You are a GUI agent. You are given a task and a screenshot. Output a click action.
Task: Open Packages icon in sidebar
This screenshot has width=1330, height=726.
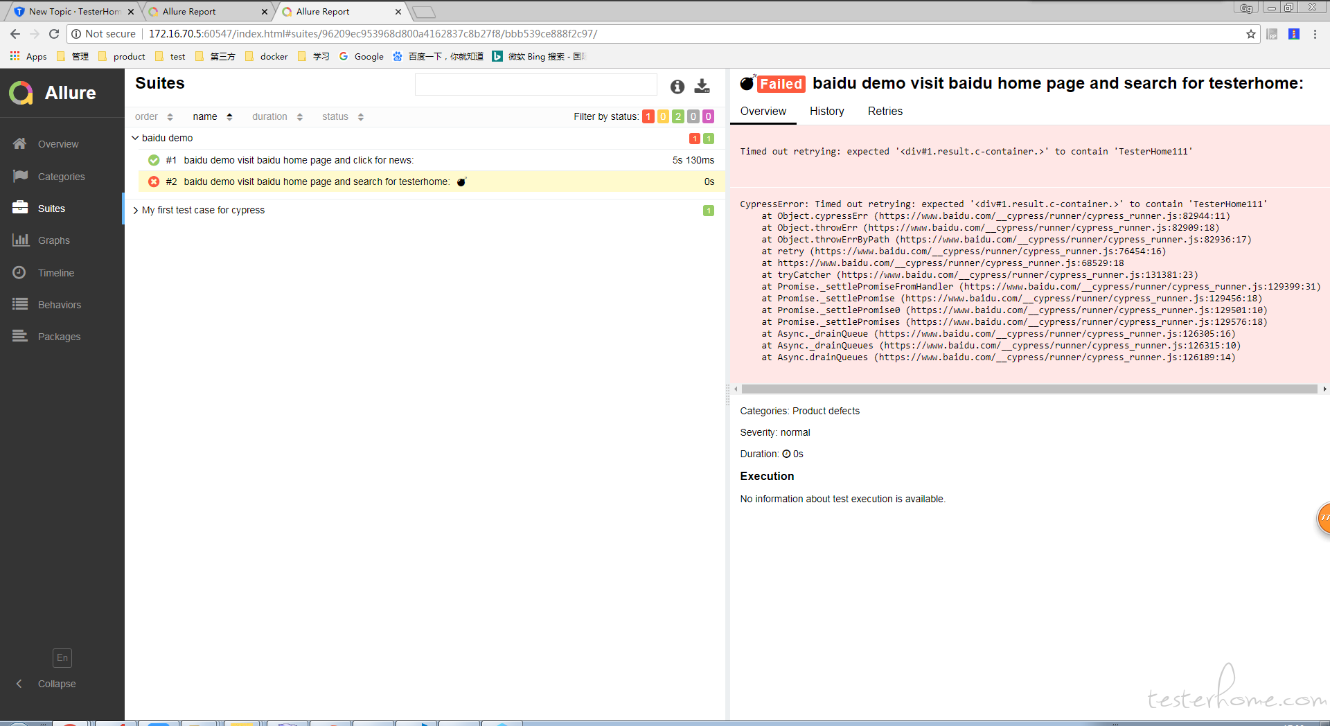pos(20,336)
